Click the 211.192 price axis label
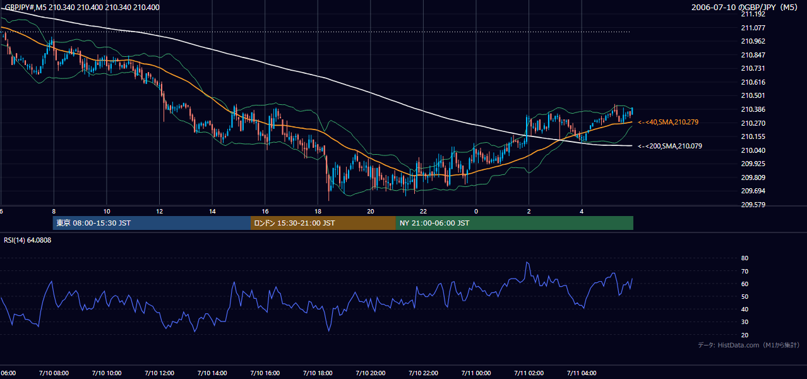This screenshot has height=379, width=807. 753,14
